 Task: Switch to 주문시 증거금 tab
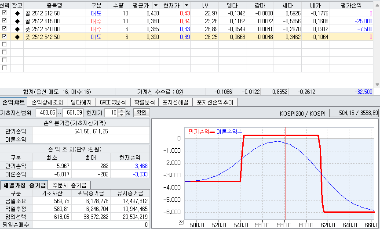[x=69, y=185]
